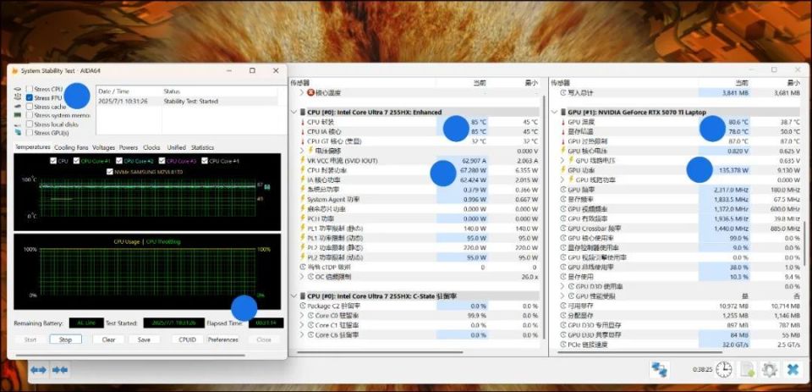Click the lightning icon of System Agent power row
The height and width of the screenshot is (392, 812).
point(303,199)
